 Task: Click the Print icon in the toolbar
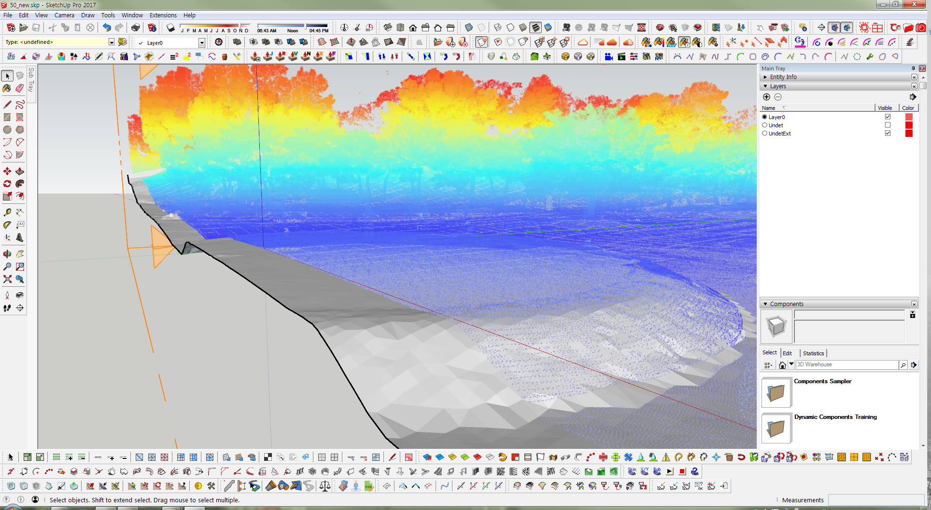(x=136, y=27)
